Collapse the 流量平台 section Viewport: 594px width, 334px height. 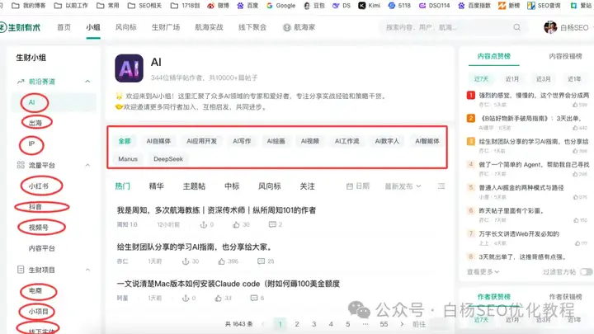click(x=87, y=165)
